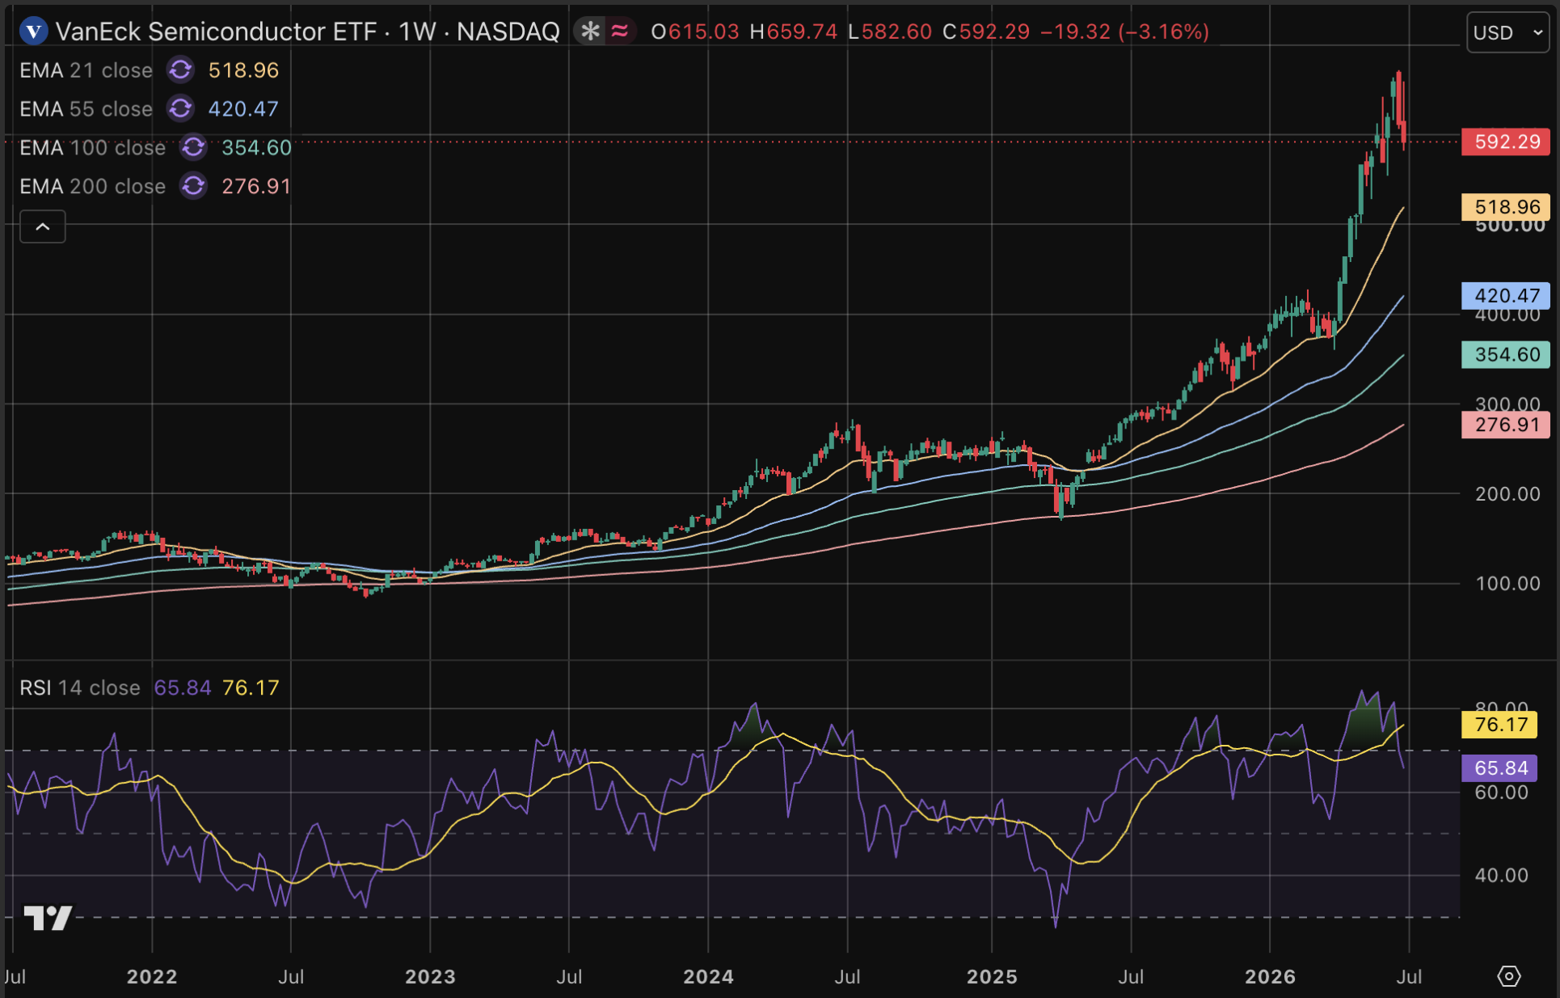Click the 200.00 price axis label
1560x998 pixels.
(1507, 493)
